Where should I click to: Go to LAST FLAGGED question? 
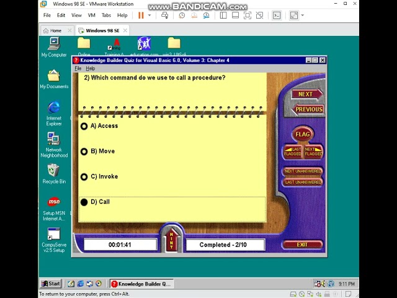point(293,151)
